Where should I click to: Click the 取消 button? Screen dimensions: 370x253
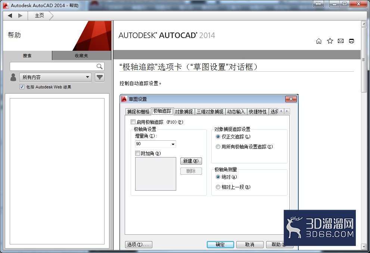pyautogui.click(x=250, y=244)
